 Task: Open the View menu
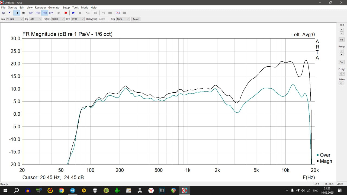(x=30, y=8)
